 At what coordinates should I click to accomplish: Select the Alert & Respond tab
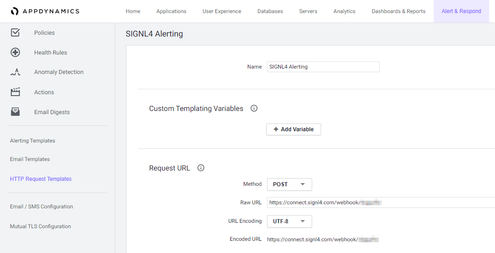(x=461, y=11)
